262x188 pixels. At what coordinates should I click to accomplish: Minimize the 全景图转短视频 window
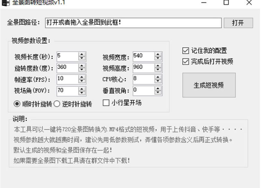tap(204, 2)
